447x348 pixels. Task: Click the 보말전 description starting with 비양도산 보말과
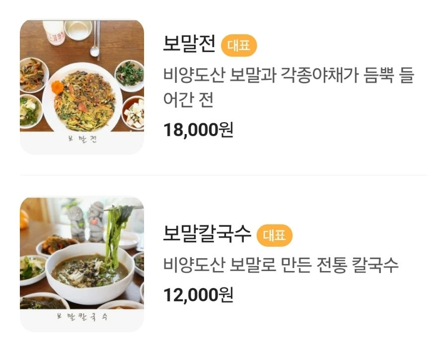(x=288, y=76)
